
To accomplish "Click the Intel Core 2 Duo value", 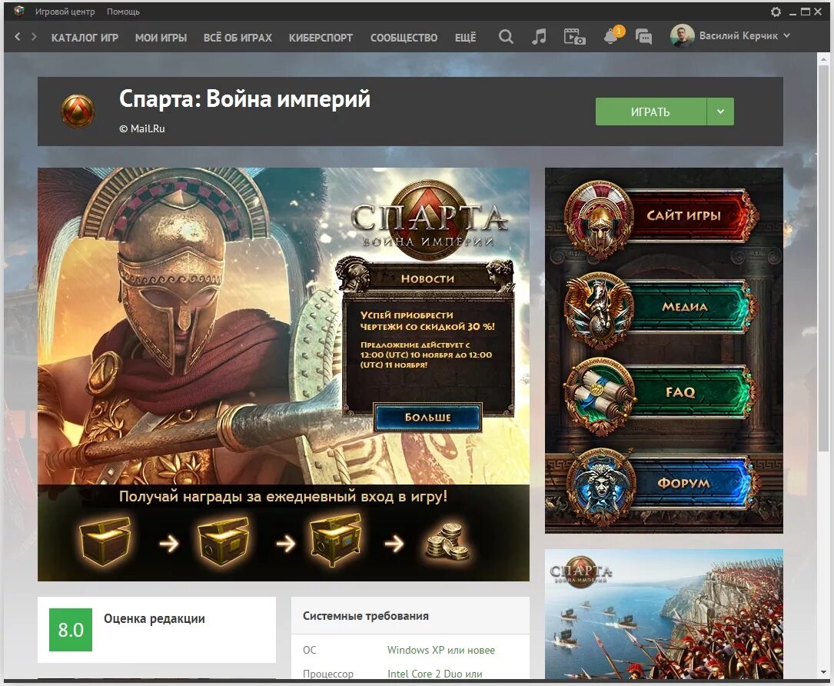I will tap(435, 674).
